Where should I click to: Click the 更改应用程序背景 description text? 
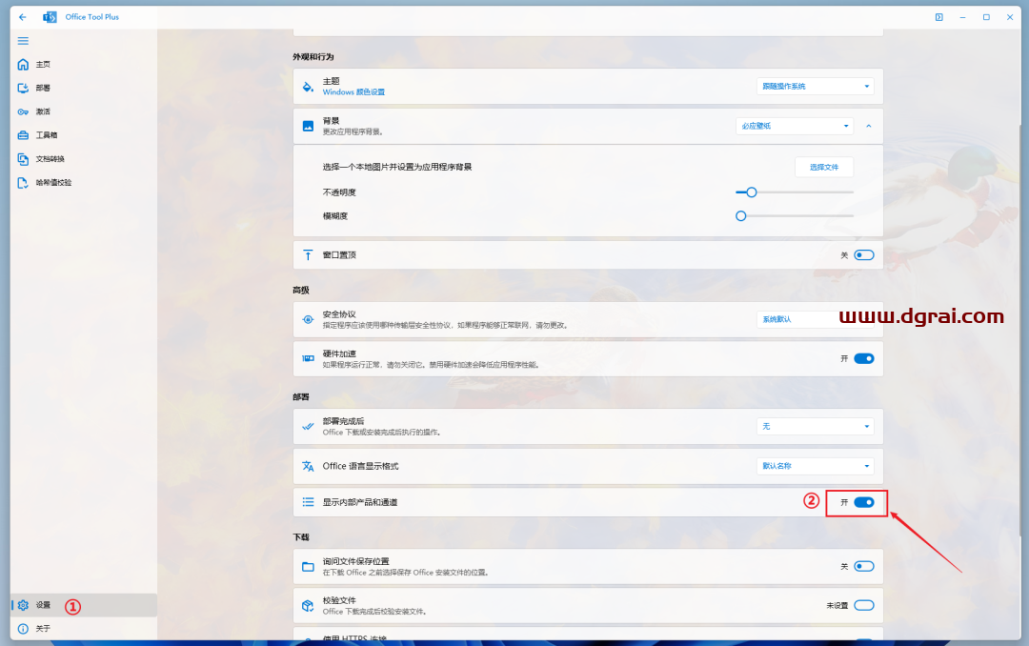[353, 131]
